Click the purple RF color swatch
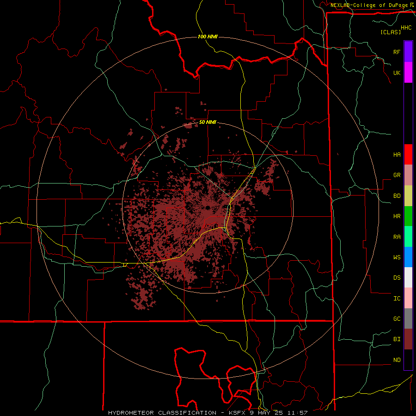This screenshot has width=416, height=416. (408, 52)
